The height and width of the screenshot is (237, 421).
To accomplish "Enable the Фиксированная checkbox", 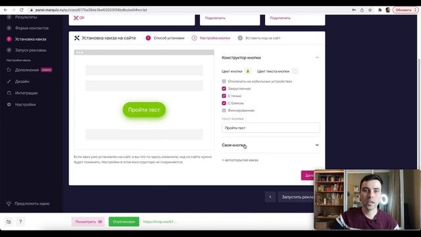I will coord(224,110).
